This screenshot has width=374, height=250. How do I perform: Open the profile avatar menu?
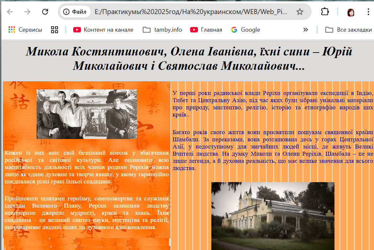(x=351, y=12)
